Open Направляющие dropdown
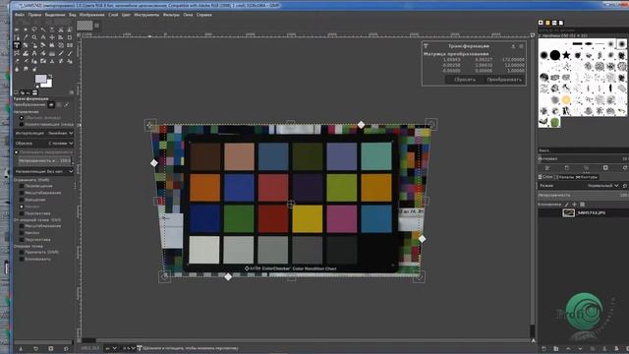Viewport: 629px width, 354px height. tap(43, 171)
